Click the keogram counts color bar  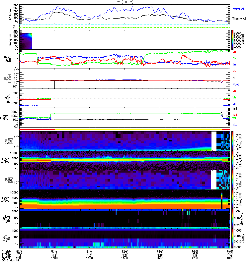pyautogui.click(x=232, y=40)
